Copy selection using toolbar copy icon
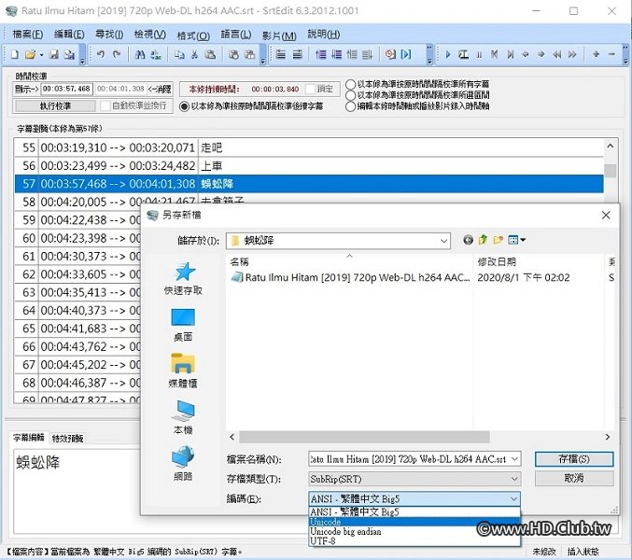The width and height of the screenshot is (632, 560). [x=179, y=54]
